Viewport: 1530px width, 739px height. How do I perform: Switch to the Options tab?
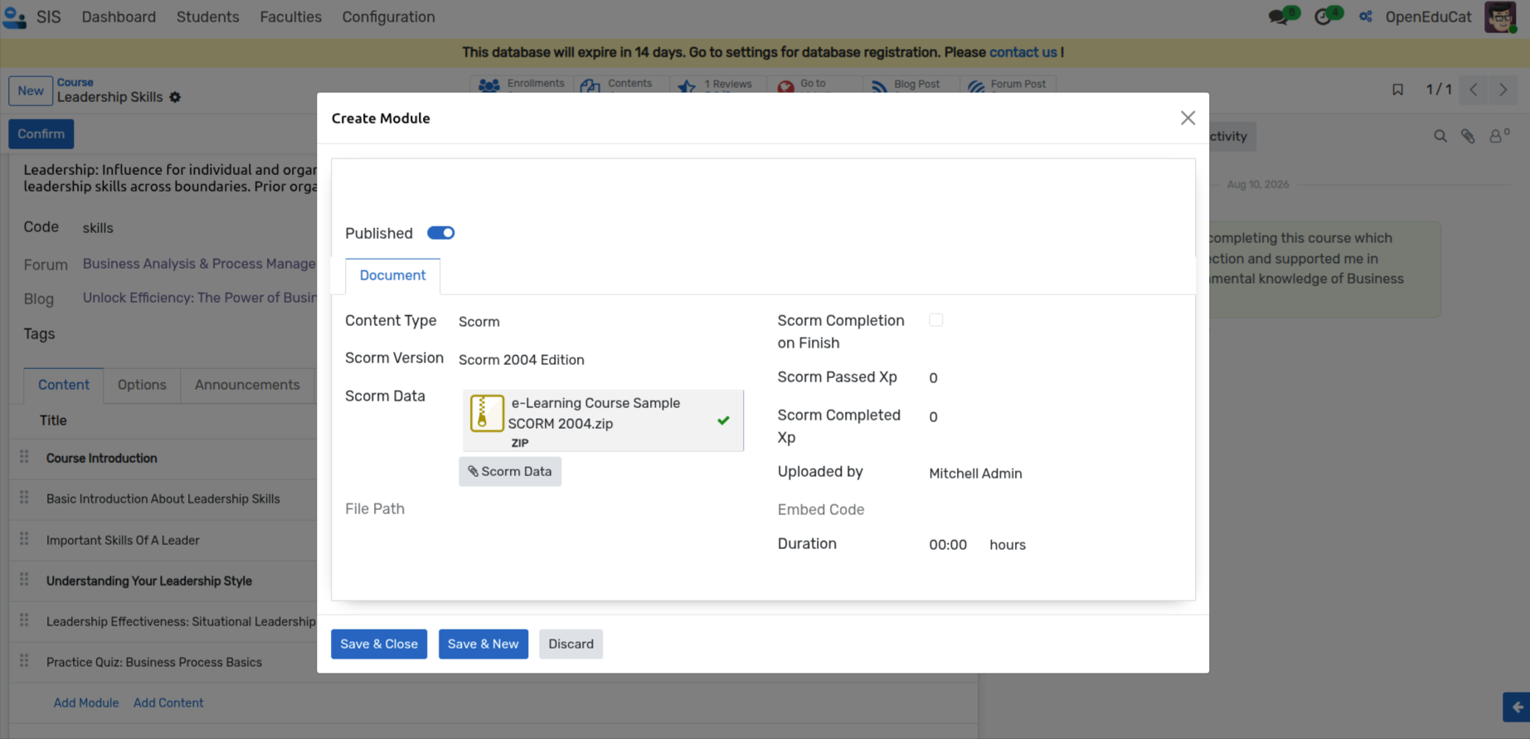[x=142, y=385]
